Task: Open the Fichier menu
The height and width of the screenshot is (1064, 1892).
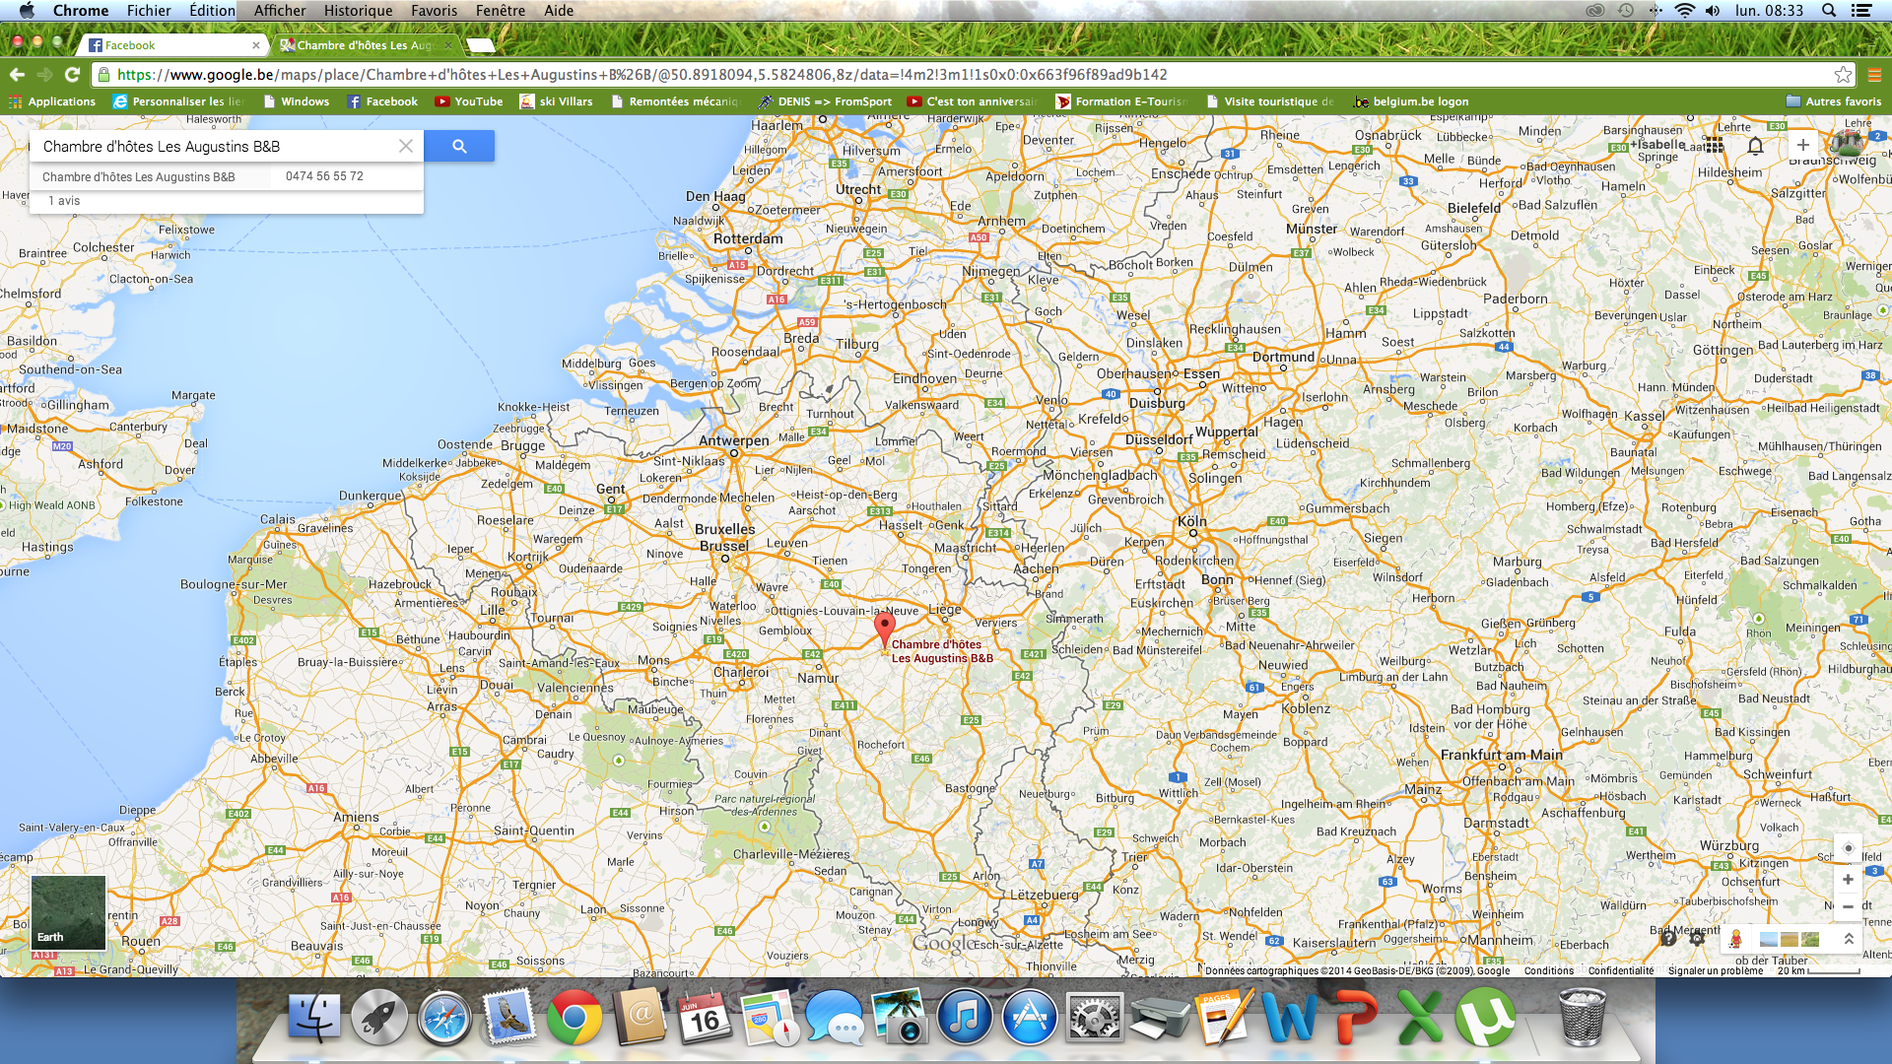Action: pos(149,11)
